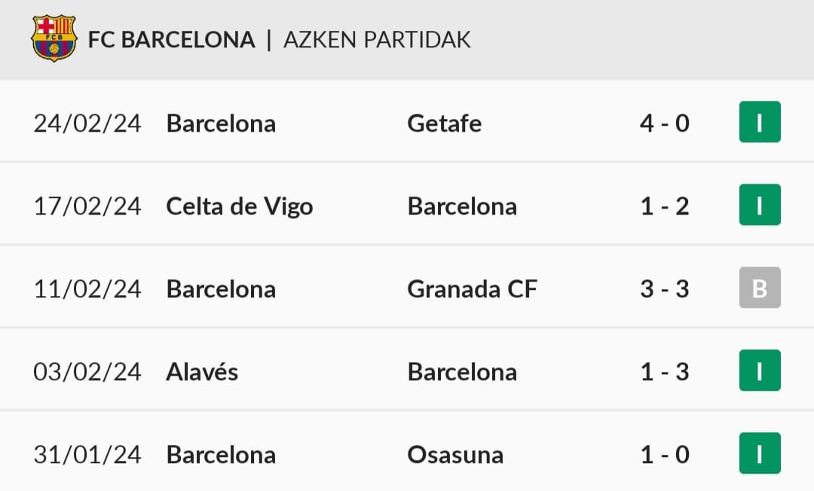Click the 1 - 3 score result
The width and height of the screenshot is (814, 491).
coord(665,372)
